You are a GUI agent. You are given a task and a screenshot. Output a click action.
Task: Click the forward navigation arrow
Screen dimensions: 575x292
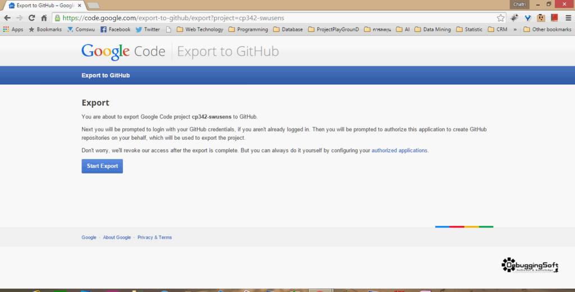[20, 18]
